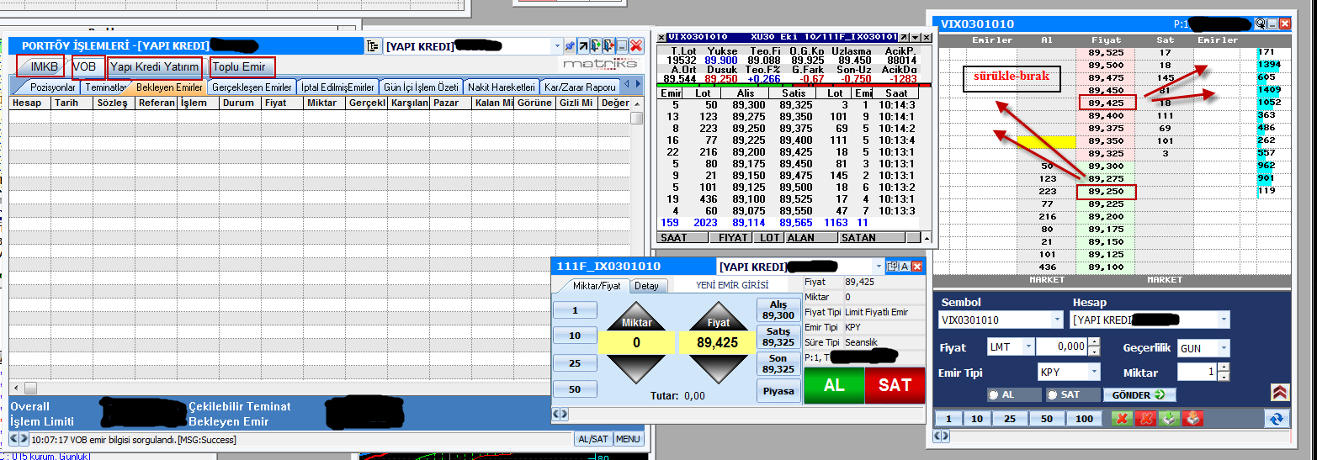Click the Piyasa button in the order window
This screenshot has height=460, width=1317.
[x=778, y=391]
